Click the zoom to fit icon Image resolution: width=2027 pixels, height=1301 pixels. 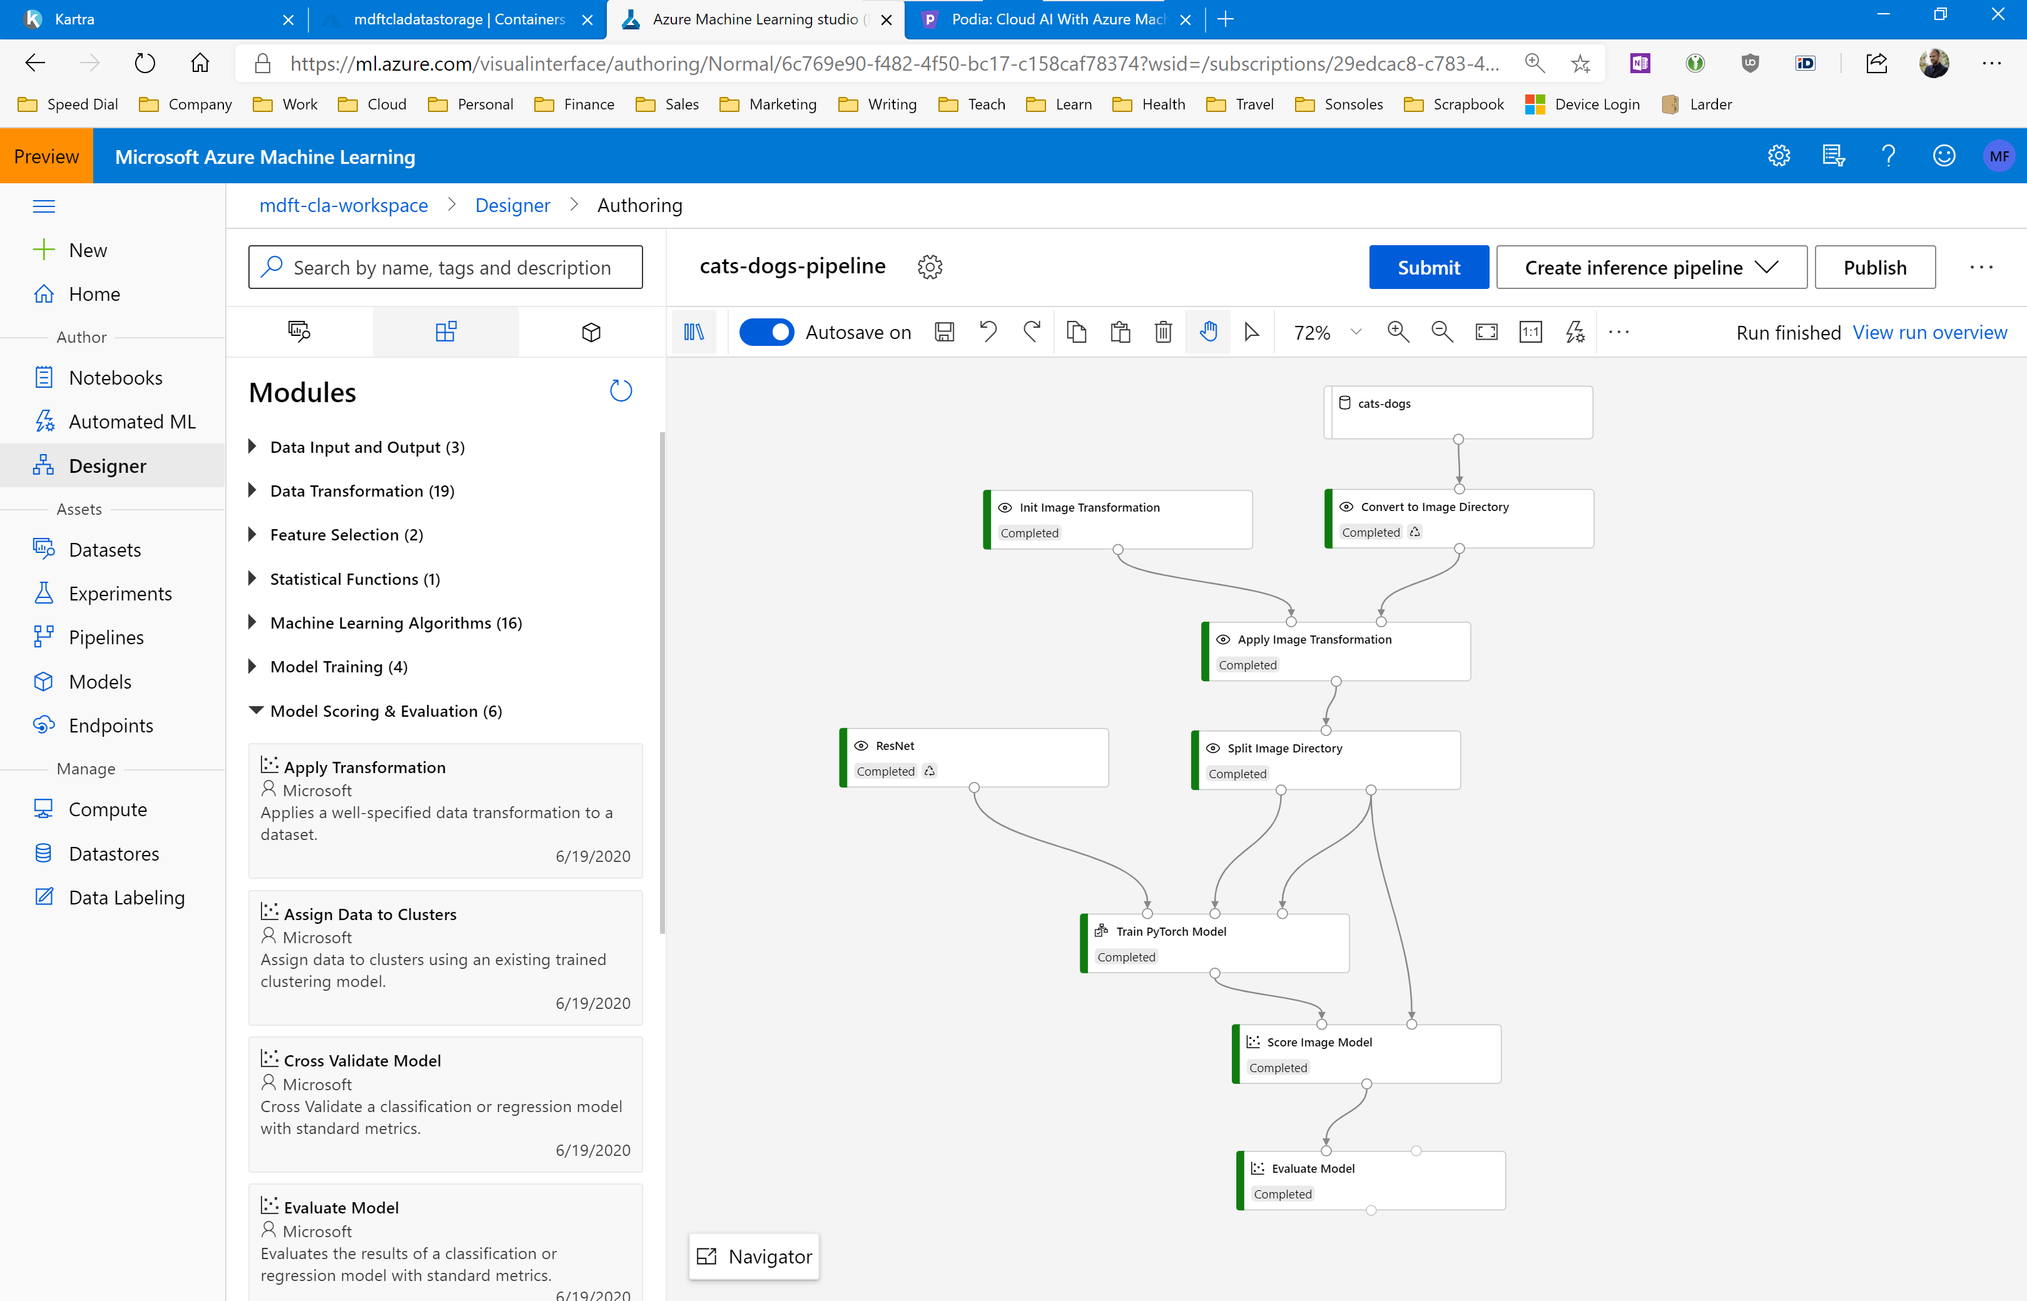pos(1486,332)
